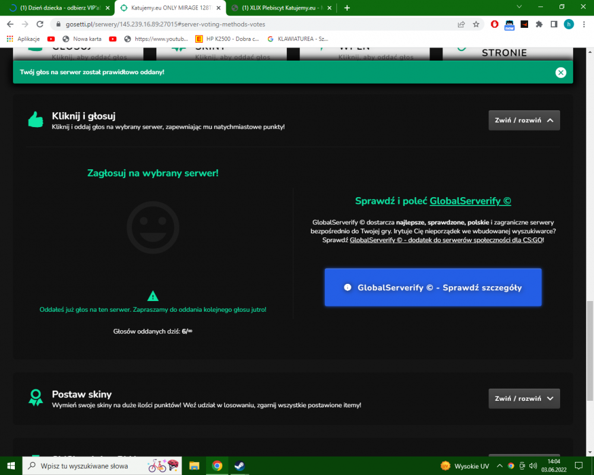Click the Wpisz tu wyszukiwane słowa search box
594x475 pixels.
(x=102, y=465)
